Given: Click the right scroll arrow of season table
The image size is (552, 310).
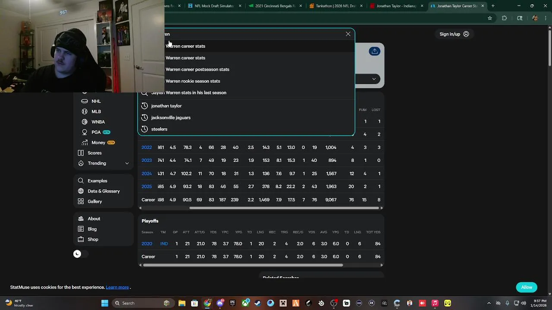Looking at the screenshot, I should pos(382,208).
